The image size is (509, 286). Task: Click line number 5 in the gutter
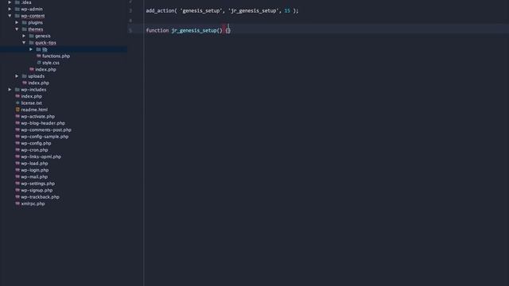coord(130,30)
